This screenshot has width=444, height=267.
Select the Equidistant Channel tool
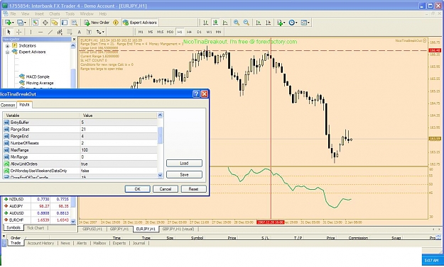click(60, 32)
